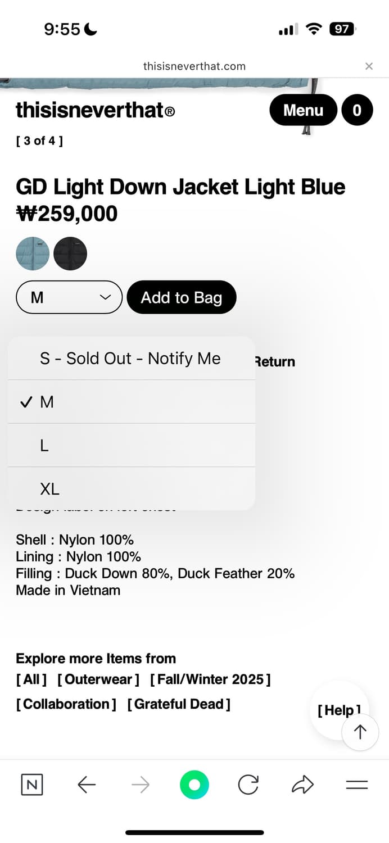Select the light blue color swatch

(x=33, y=253)
